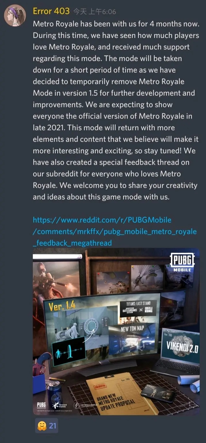Open Error 403's profile avatar
The height and width of the screenshot is (443, 206).
click(15, 16)
